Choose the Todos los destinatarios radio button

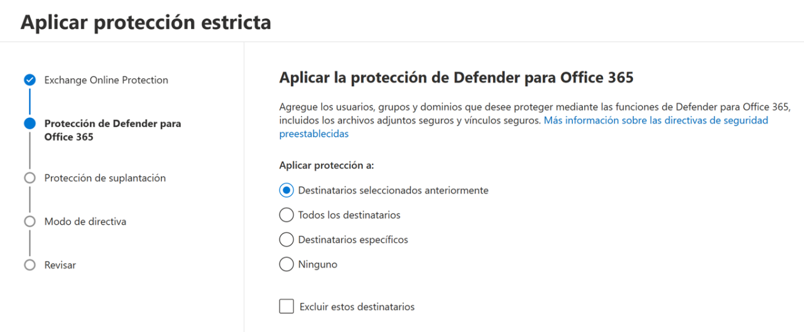pos(286,215)
